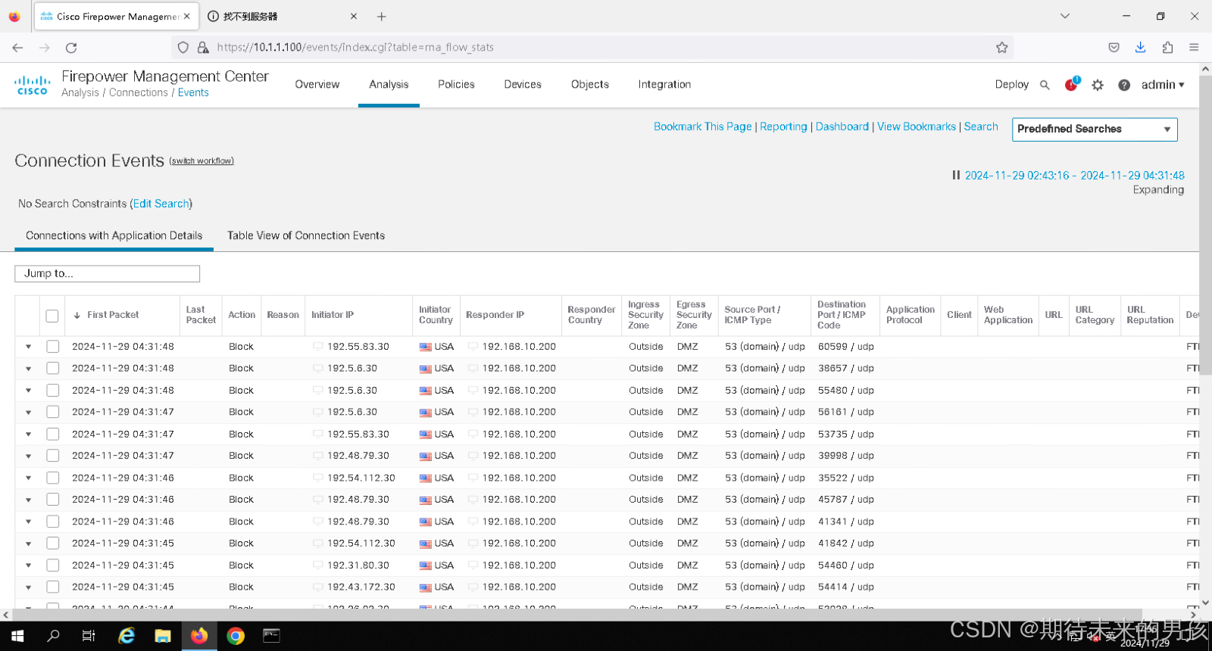The height and width of the screenshot is (651, 1212).
Task: Click host icon beside initiator 192.55.83.30 first row
Action: point(318,346)
